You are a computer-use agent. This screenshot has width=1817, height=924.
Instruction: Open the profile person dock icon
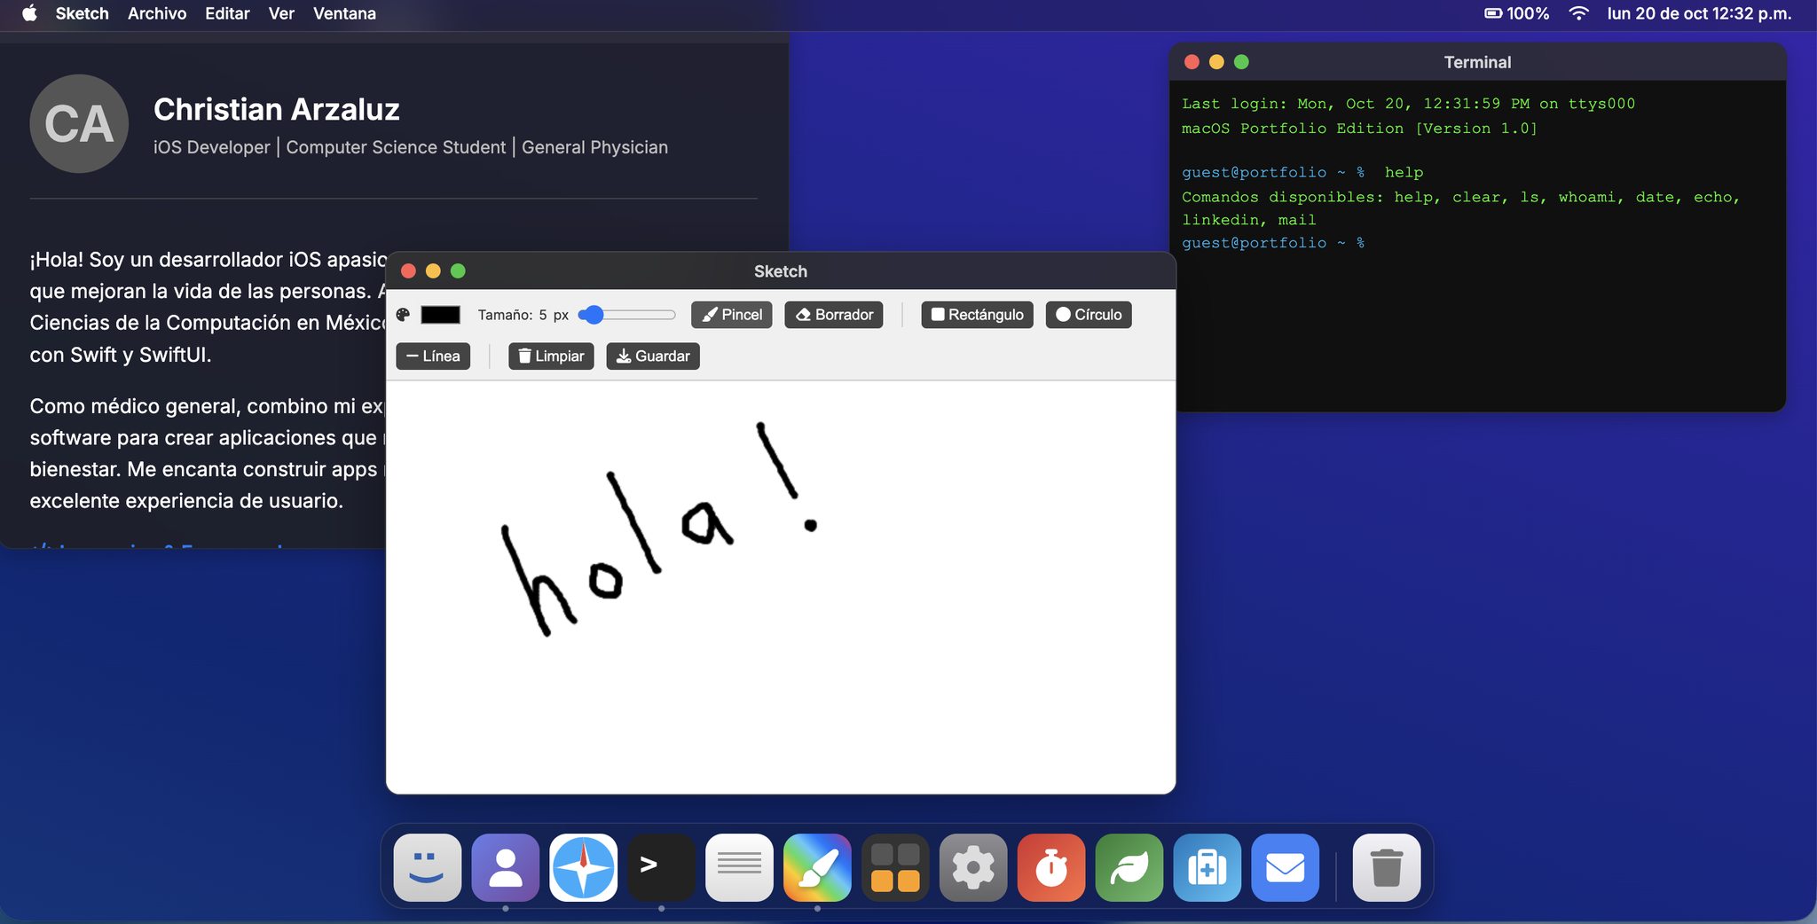point(506,867)
